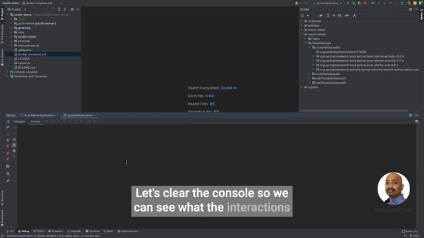Collapse the Dependencies node in Gradle

pos(305,43)
